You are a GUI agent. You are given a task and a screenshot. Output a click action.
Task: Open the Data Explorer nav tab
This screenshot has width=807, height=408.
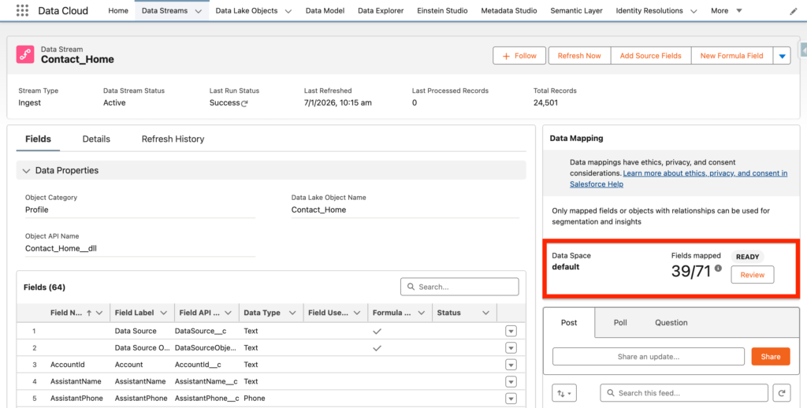click(x=381, y=11)
